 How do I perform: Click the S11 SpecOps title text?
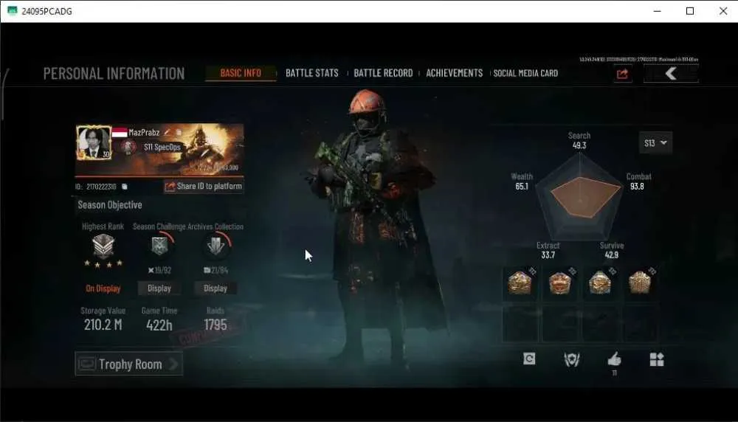coord(162,148)
